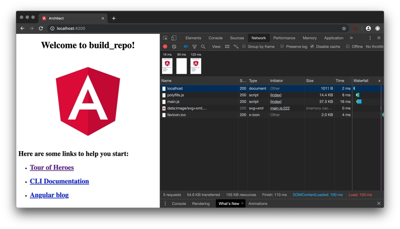Bookmark this page with star icon
Viewport: 400px width, 229px height.
344,28
